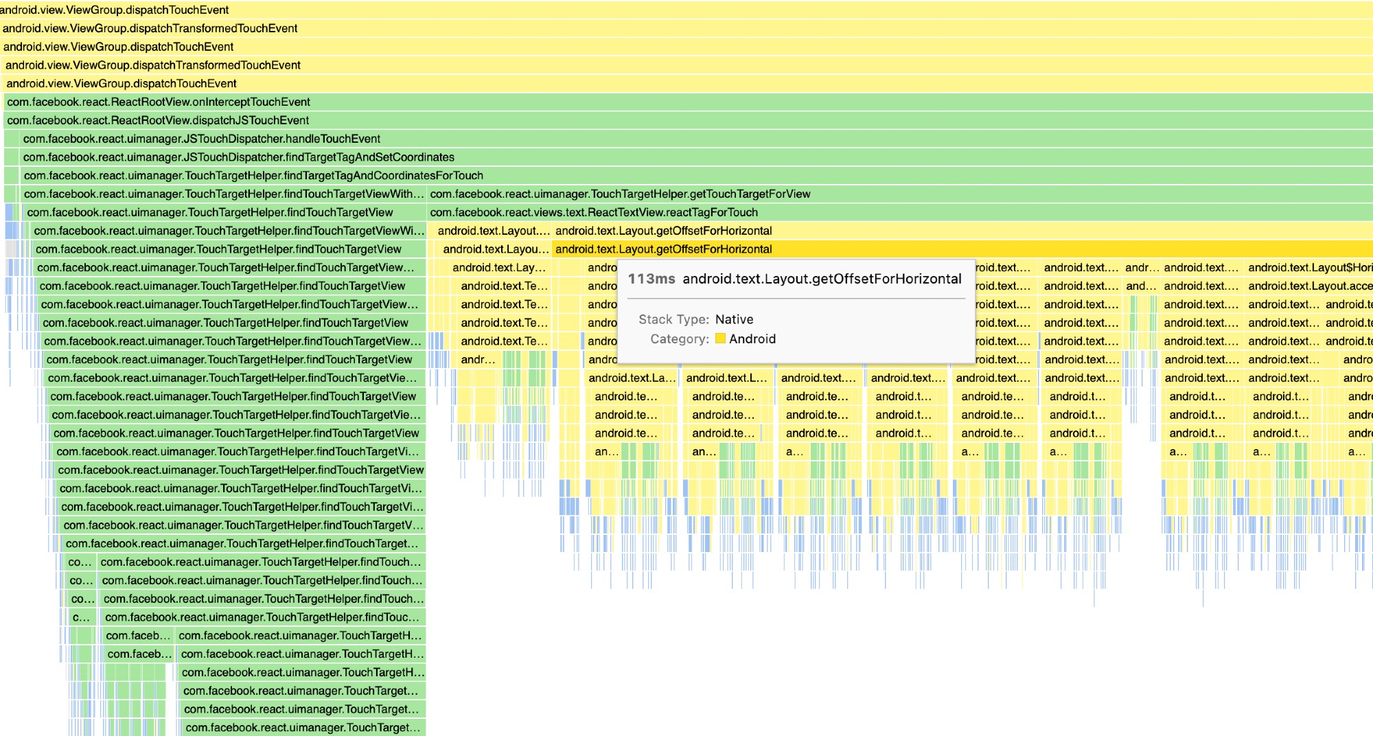Click JSTouchDispatcher.findTargetTagAndSetCoordinates bar

239,157
